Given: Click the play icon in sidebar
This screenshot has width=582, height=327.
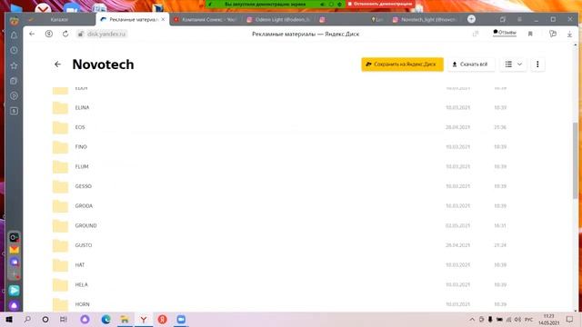Looking at the screenshot, I should pyautogui.click(x=15, y=95).
